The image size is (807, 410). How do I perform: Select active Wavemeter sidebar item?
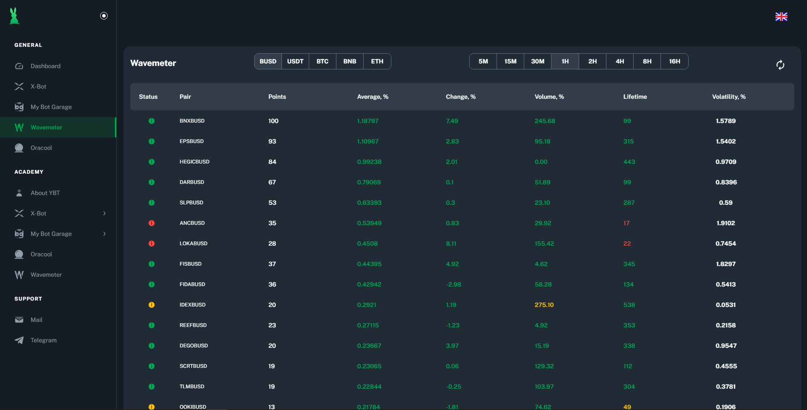pos(58,127)
